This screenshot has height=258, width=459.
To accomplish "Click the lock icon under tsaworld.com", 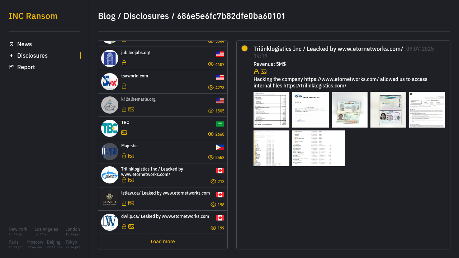I will click(x=124, y=86).
